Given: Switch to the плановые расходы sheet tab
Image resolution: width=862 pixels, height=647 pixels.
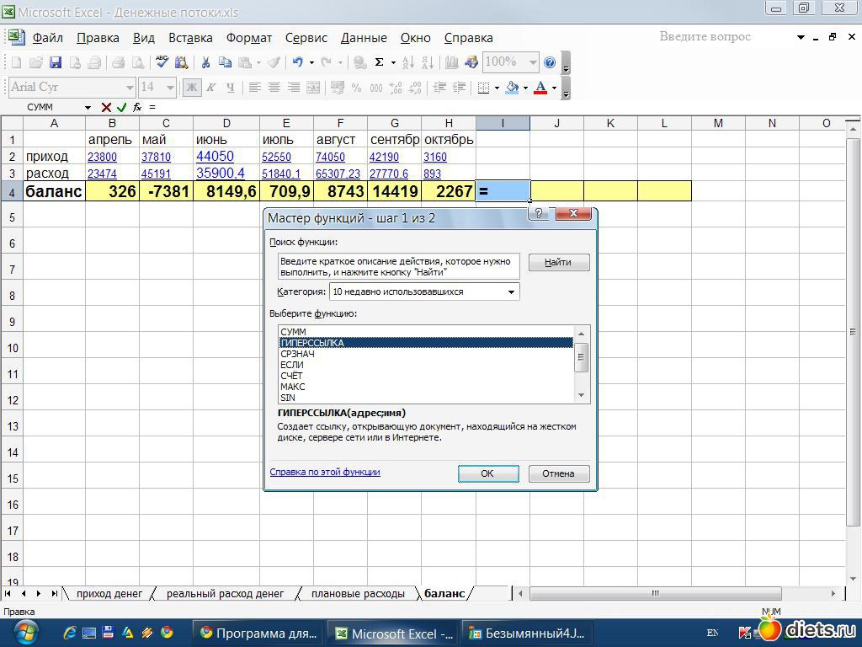Looking at the screenshot, I should [x=358, y=594].
